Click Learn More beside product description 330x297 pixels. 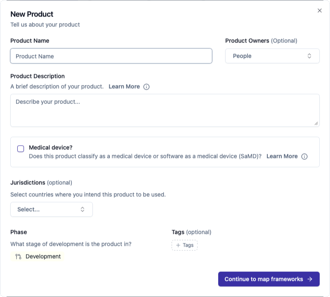[x=124, y=87]
